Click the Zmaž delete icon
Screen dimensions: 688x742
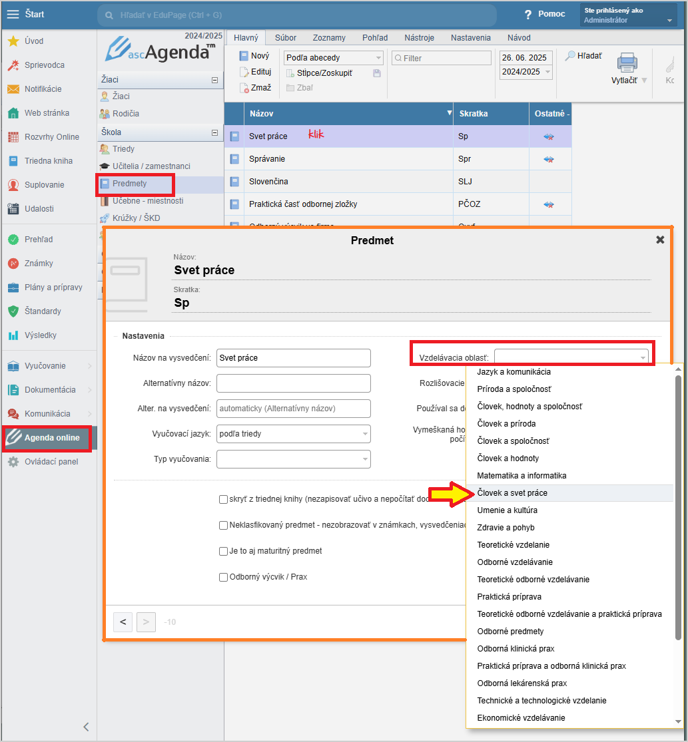245,88
